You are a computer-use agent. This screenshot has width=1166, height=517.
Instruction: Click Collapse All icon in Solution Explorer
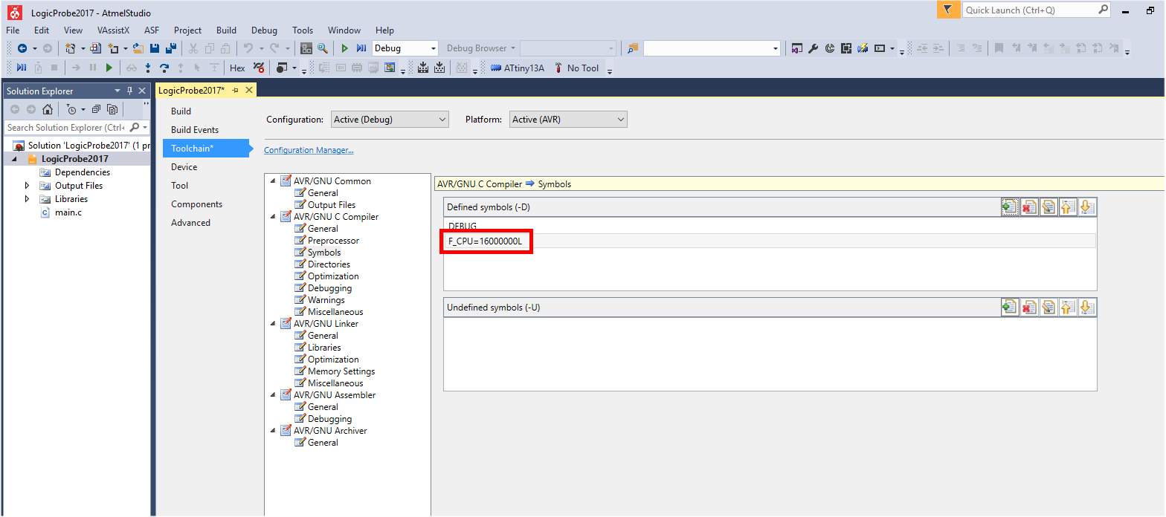click(x=97, y=109)
